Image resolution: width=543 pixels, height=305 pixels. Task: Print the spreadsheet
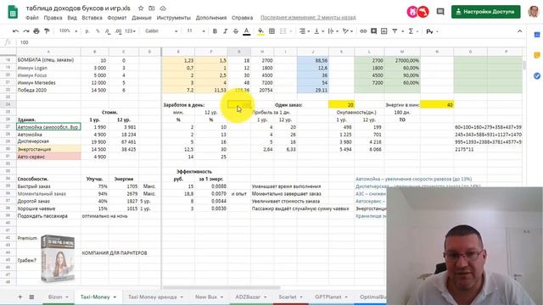click(x=36, y=31)
